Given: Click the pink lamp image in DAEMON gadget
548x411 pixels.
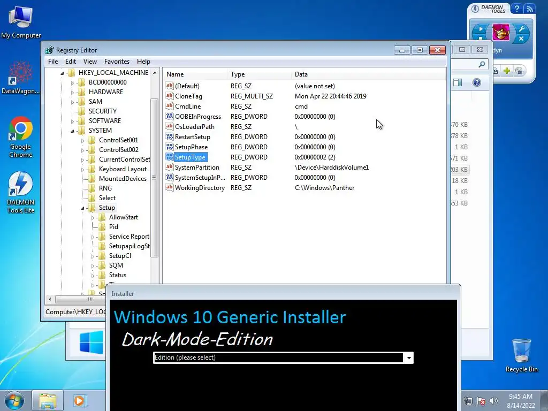Looking at the screenshot, I should 501,32.
